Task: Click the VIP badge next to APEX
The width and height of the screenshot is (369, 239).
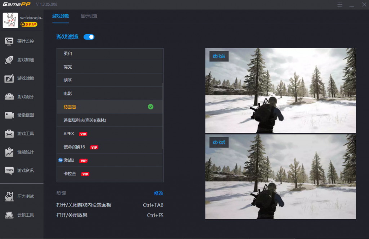Action: tap(83, 134)
